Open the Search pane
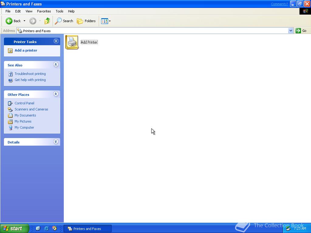This screenshot has width=311, height=233. [64, 21]
